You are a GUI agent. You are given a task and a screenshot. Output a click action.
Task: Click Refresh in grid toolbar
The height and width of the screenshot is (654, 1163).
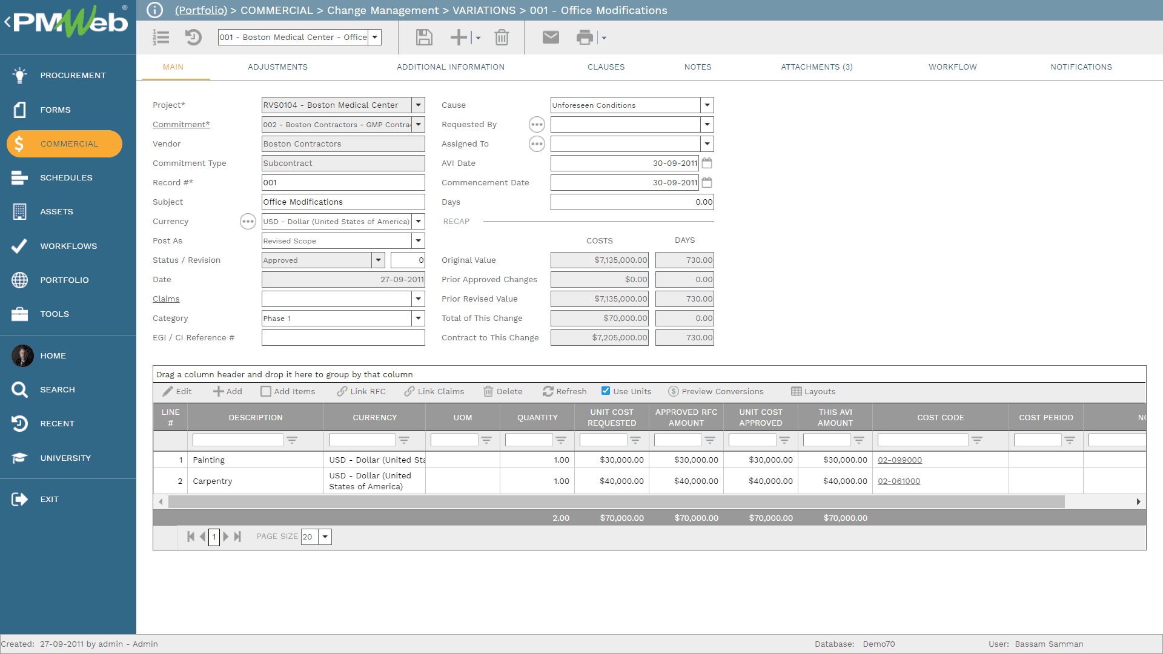click(x=565, y=391)
